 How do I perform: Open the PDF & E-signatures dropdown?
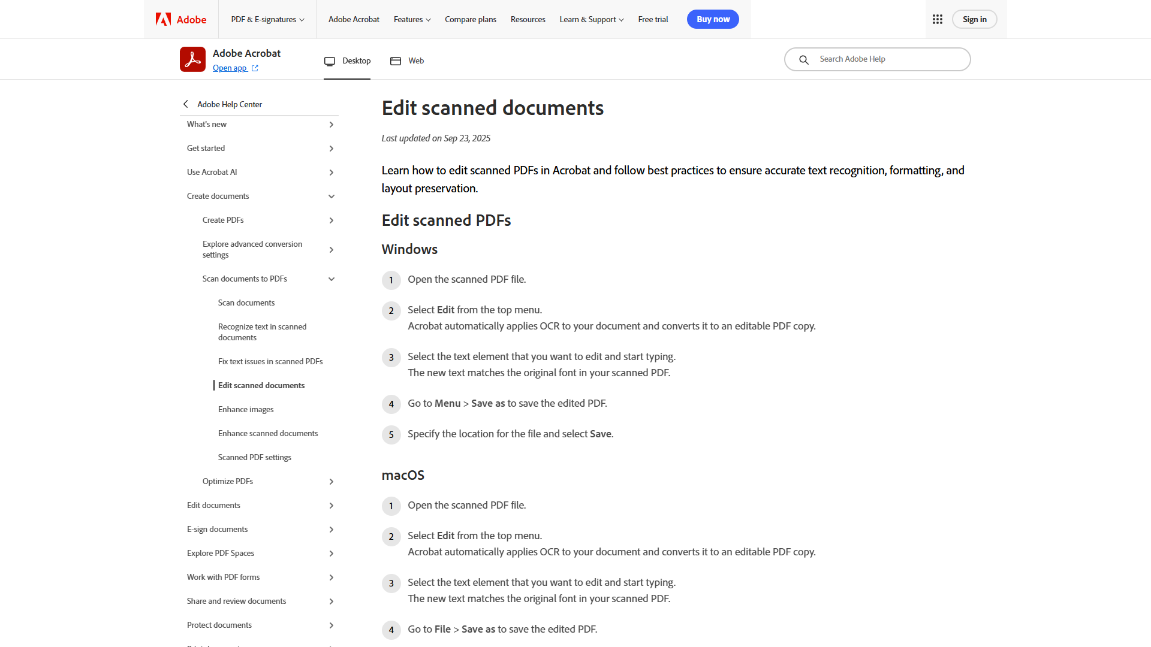(x=267, y=19)
